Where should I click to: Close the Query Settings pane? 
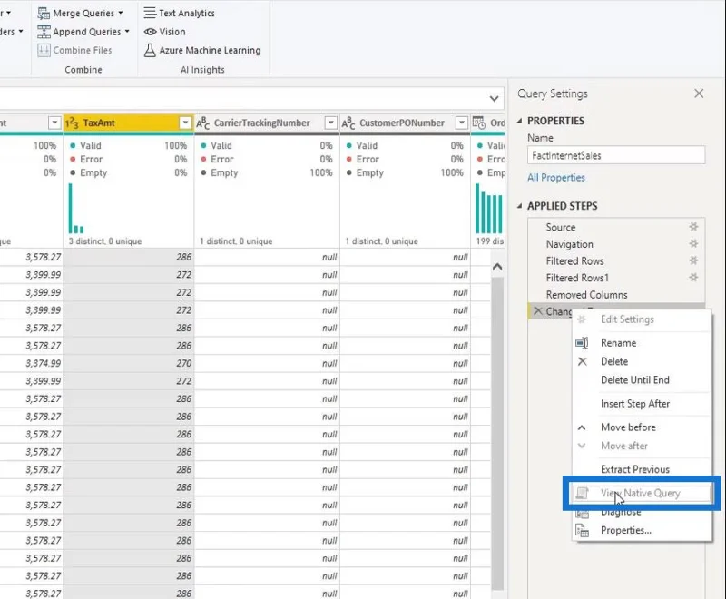click(699, 93)
